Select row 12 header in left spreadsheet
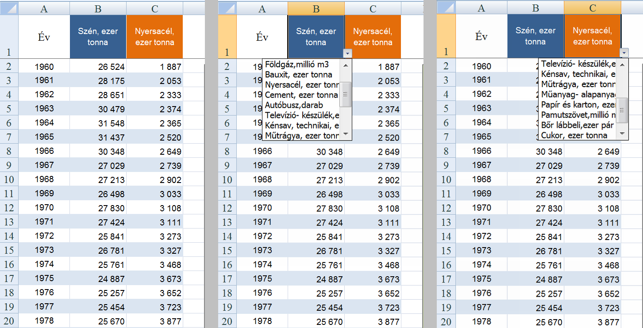Image resolution: width=643 pixels, height=328 pixels. (x=9, y=208)
